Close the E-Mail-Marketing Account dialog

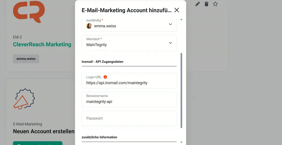(177, 10)
